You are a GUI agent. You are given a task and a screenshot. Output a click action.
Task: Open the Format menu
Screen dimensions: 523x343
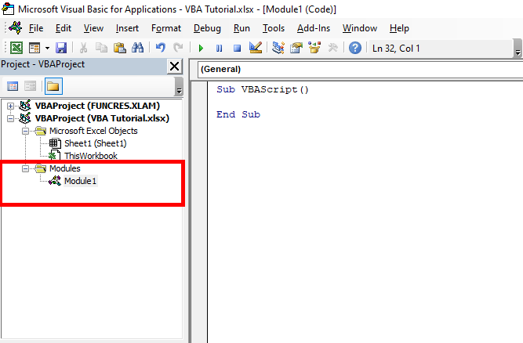pyautogui.click(x=166, y=28)
